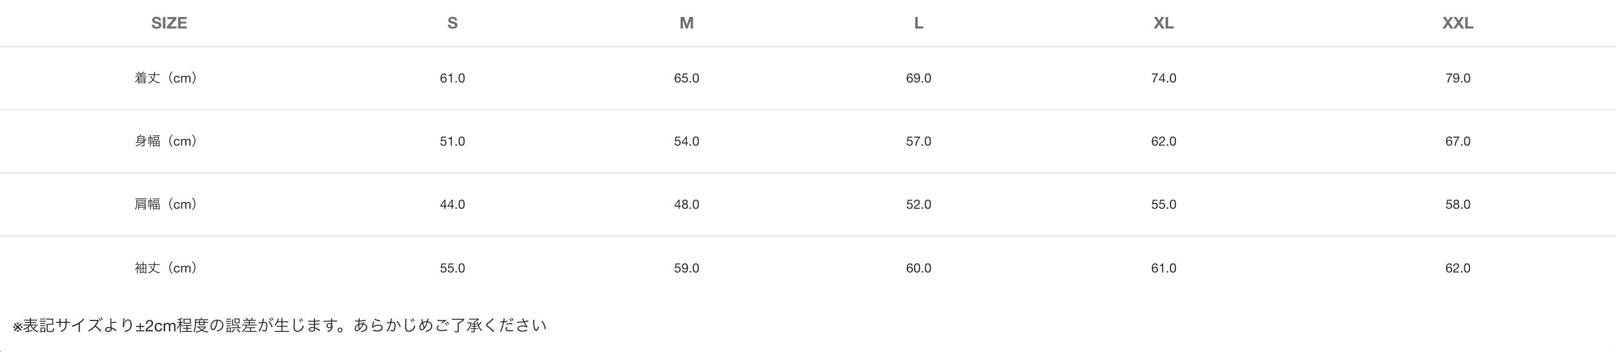Click the 57.0 value for L 身幅
Viewport: 1616px width, 352px height.
point(918,141)
